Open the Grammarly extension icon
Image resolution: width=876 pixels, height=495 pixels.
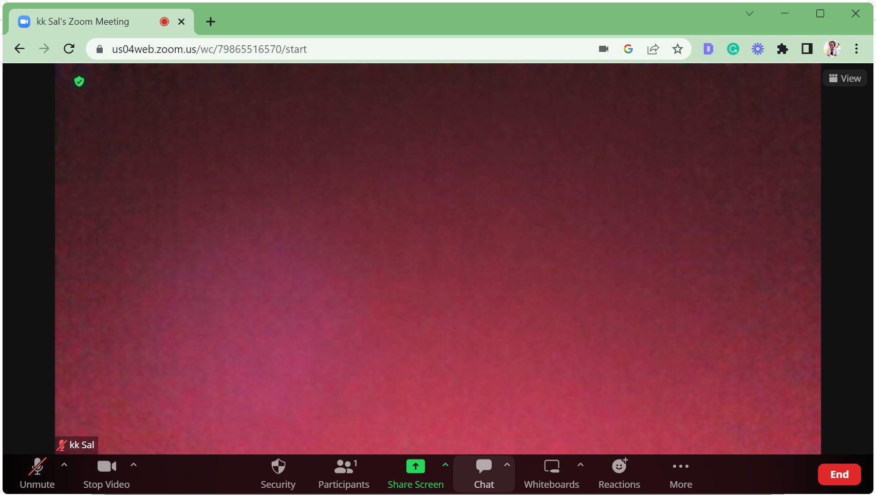click(x=733, y=49)
